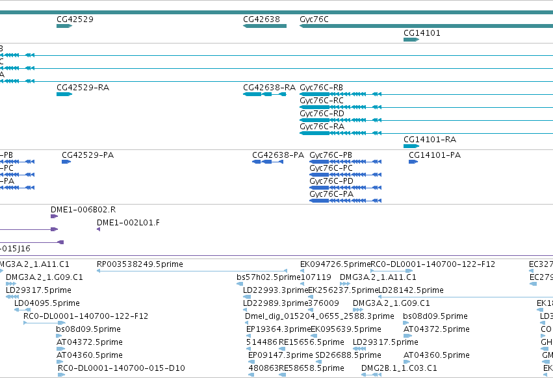Click the RP003538249.5prime EST label
This screenshot has width=553, height=378.
(x=140, y=264)
